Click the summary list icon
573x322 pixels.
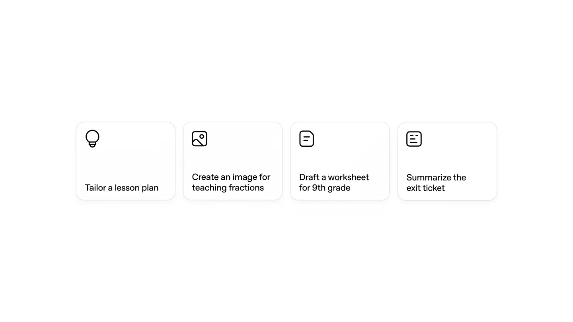[x=414, y=139]
